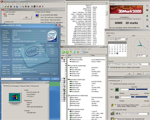The height and width of the screenshot is (120, 150).
Task: Collapse the second expanded node in EVEREST tree
Action: pyautogui.click(x=62, y=62)
